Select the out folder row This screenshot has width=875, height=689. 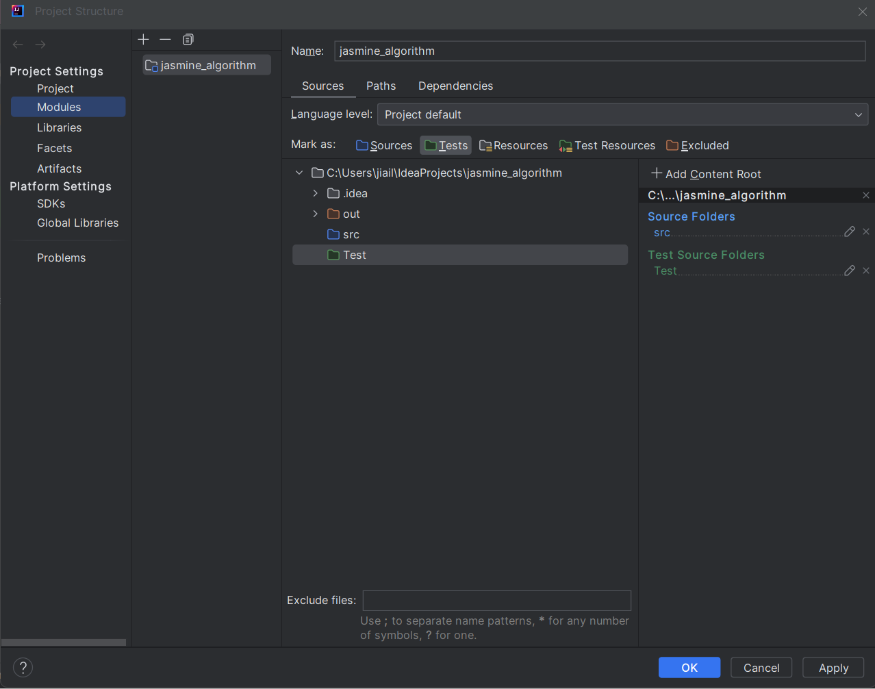click(460, 214)
